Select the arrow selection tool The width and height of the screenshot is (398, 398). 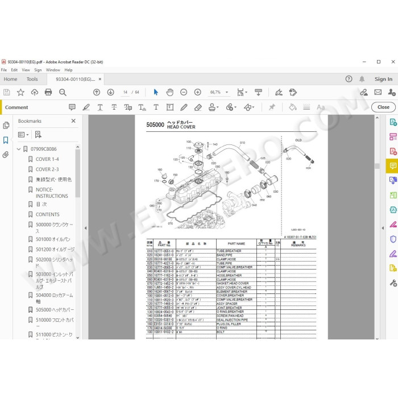coord(156,92)
